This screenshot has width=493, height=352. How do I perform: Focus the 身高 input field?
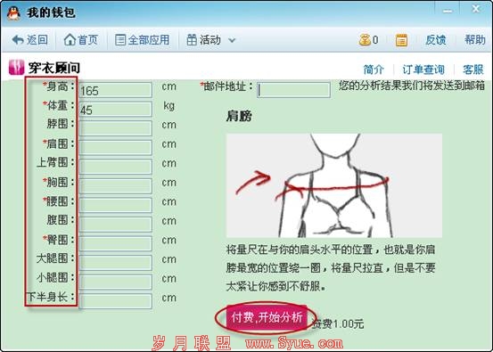pyautogui.click(x=115, y=91)
